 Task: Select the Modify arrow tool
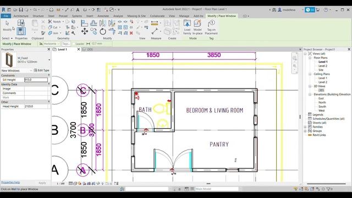[x=7, y=26]
